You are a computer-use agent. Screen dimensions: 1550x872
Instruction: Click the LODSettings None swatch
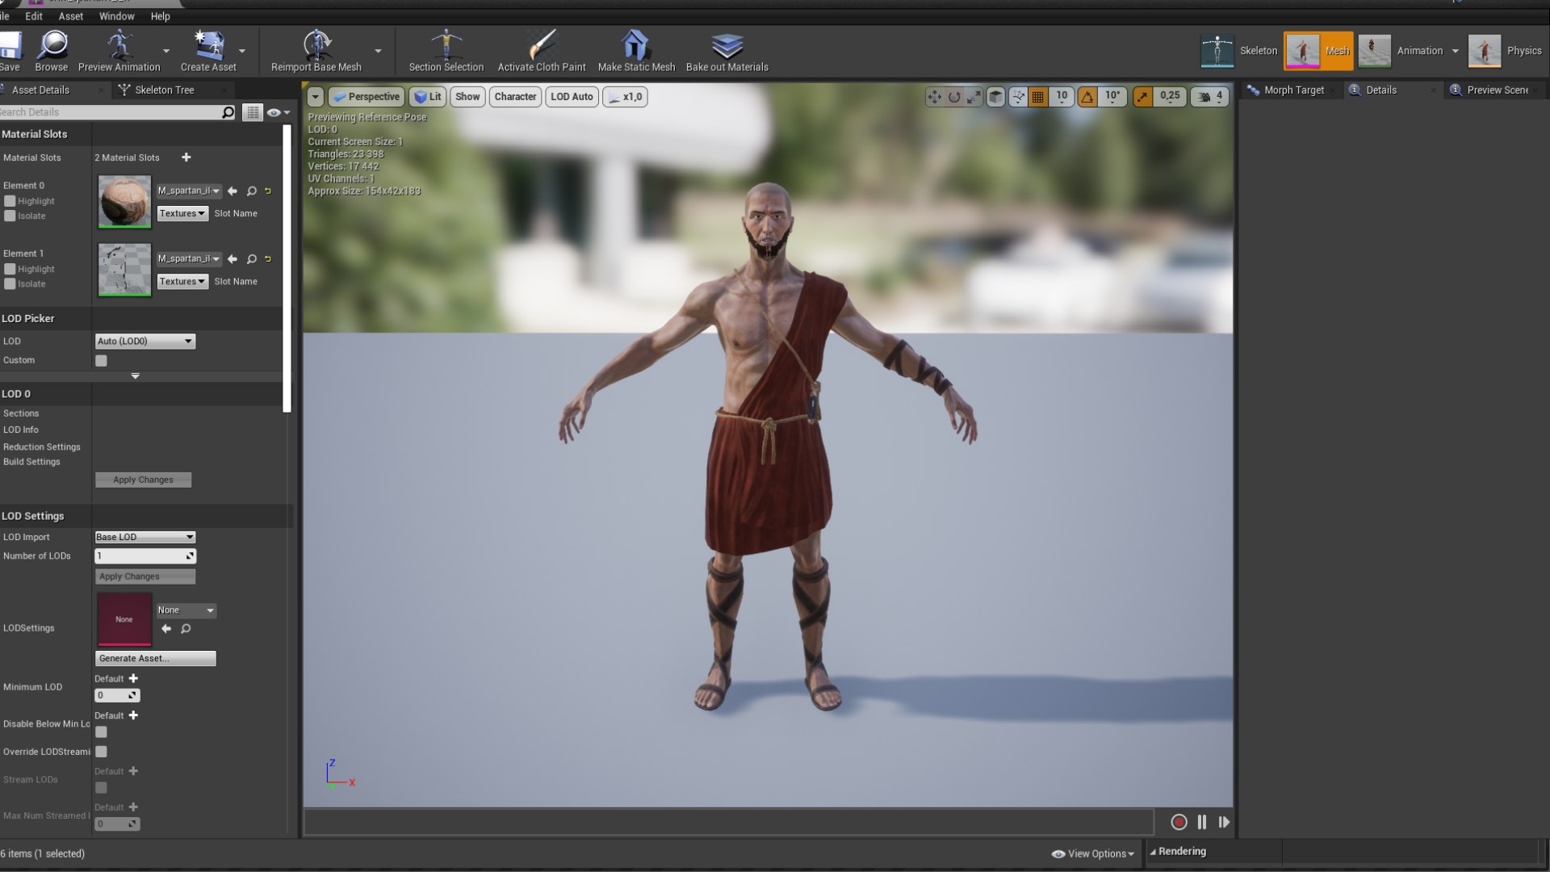[124, 619]
